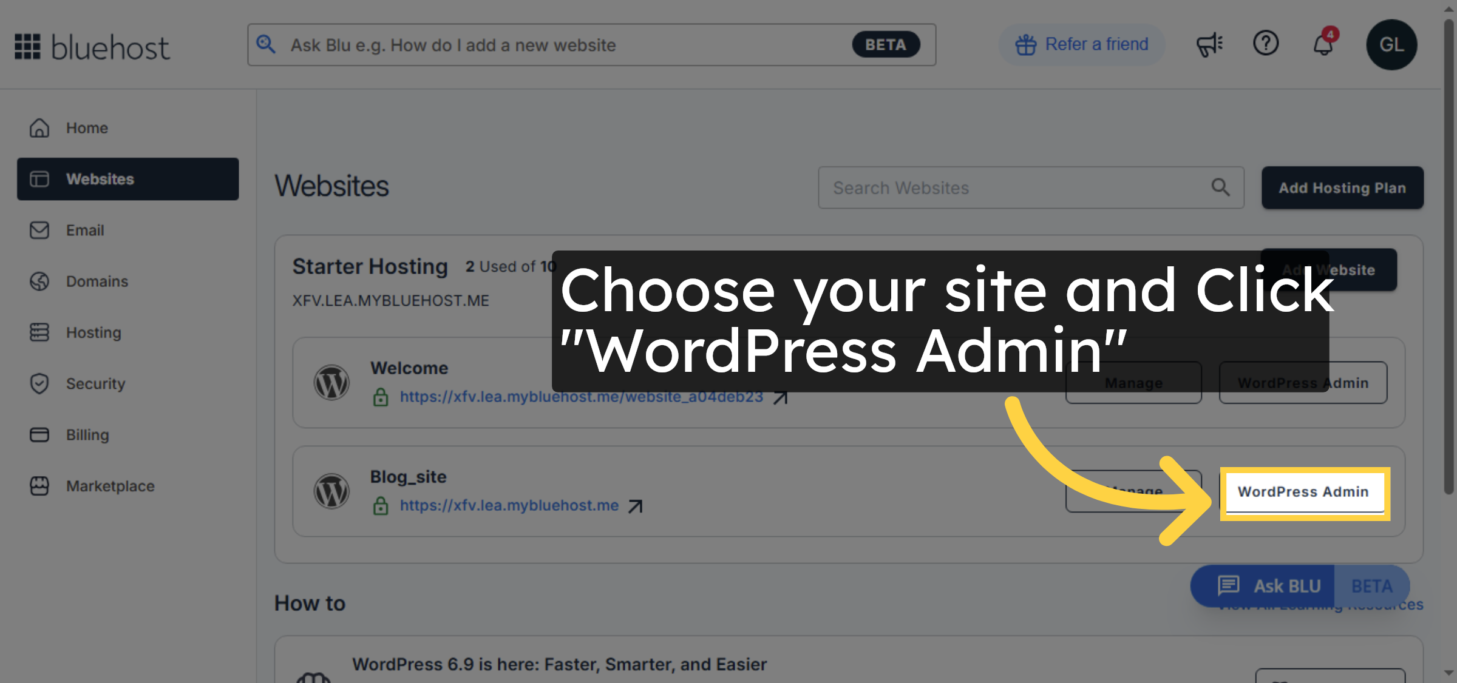Open the announcements megaphone icon
1457x683 pixels.
pyautogui.click(x=1209, y=44)
